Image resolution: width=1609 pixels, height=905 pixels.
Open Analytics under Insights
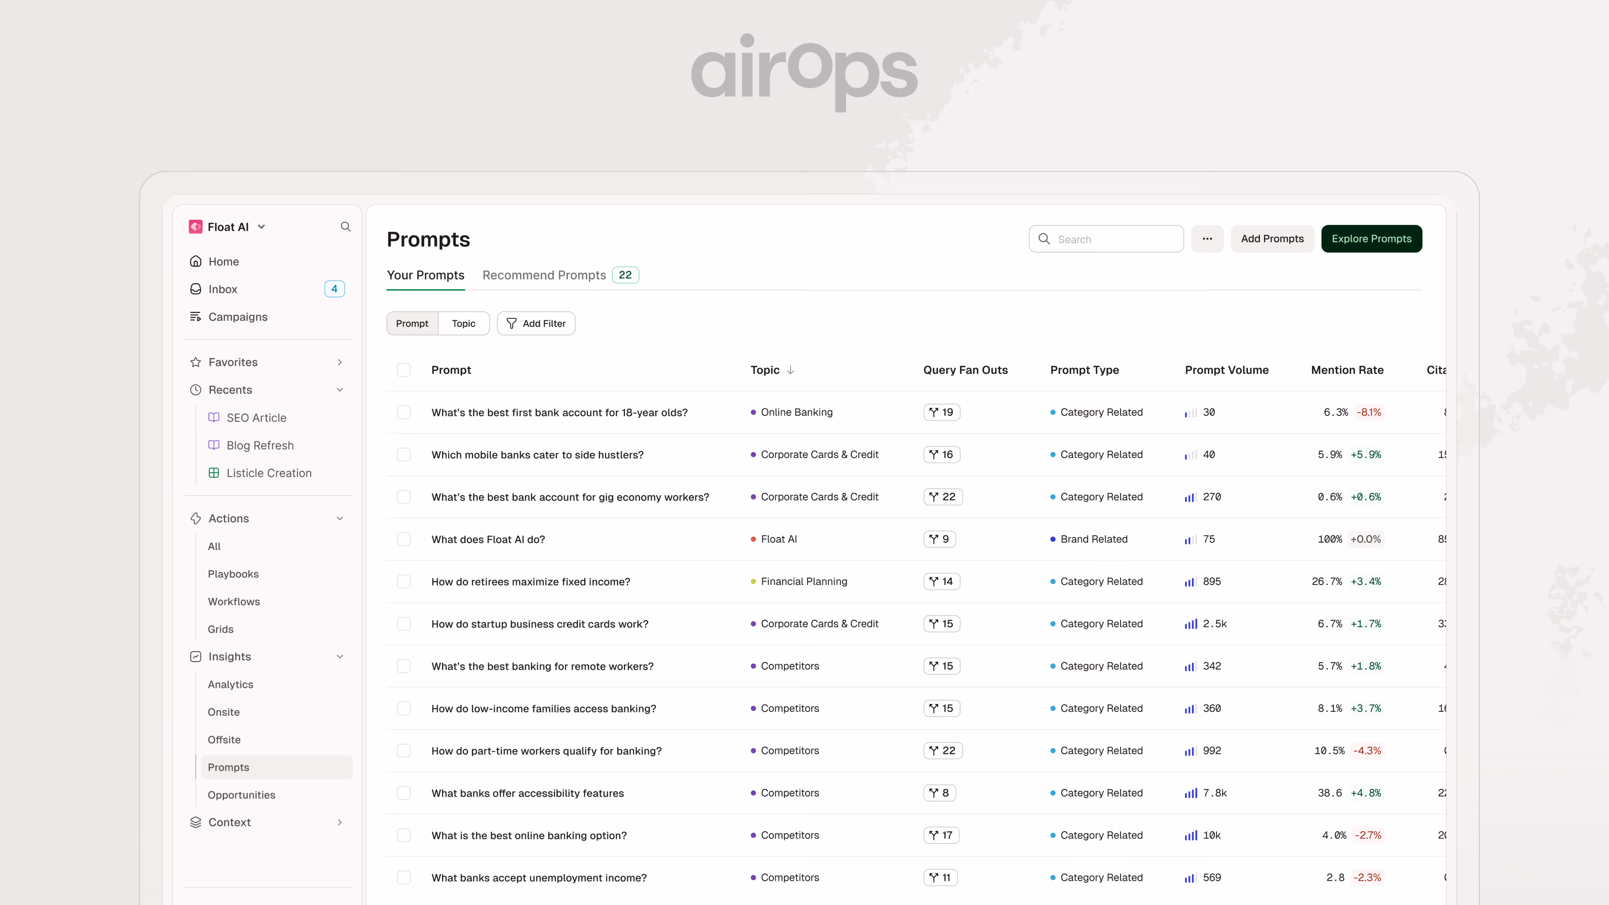coord(230,684)
